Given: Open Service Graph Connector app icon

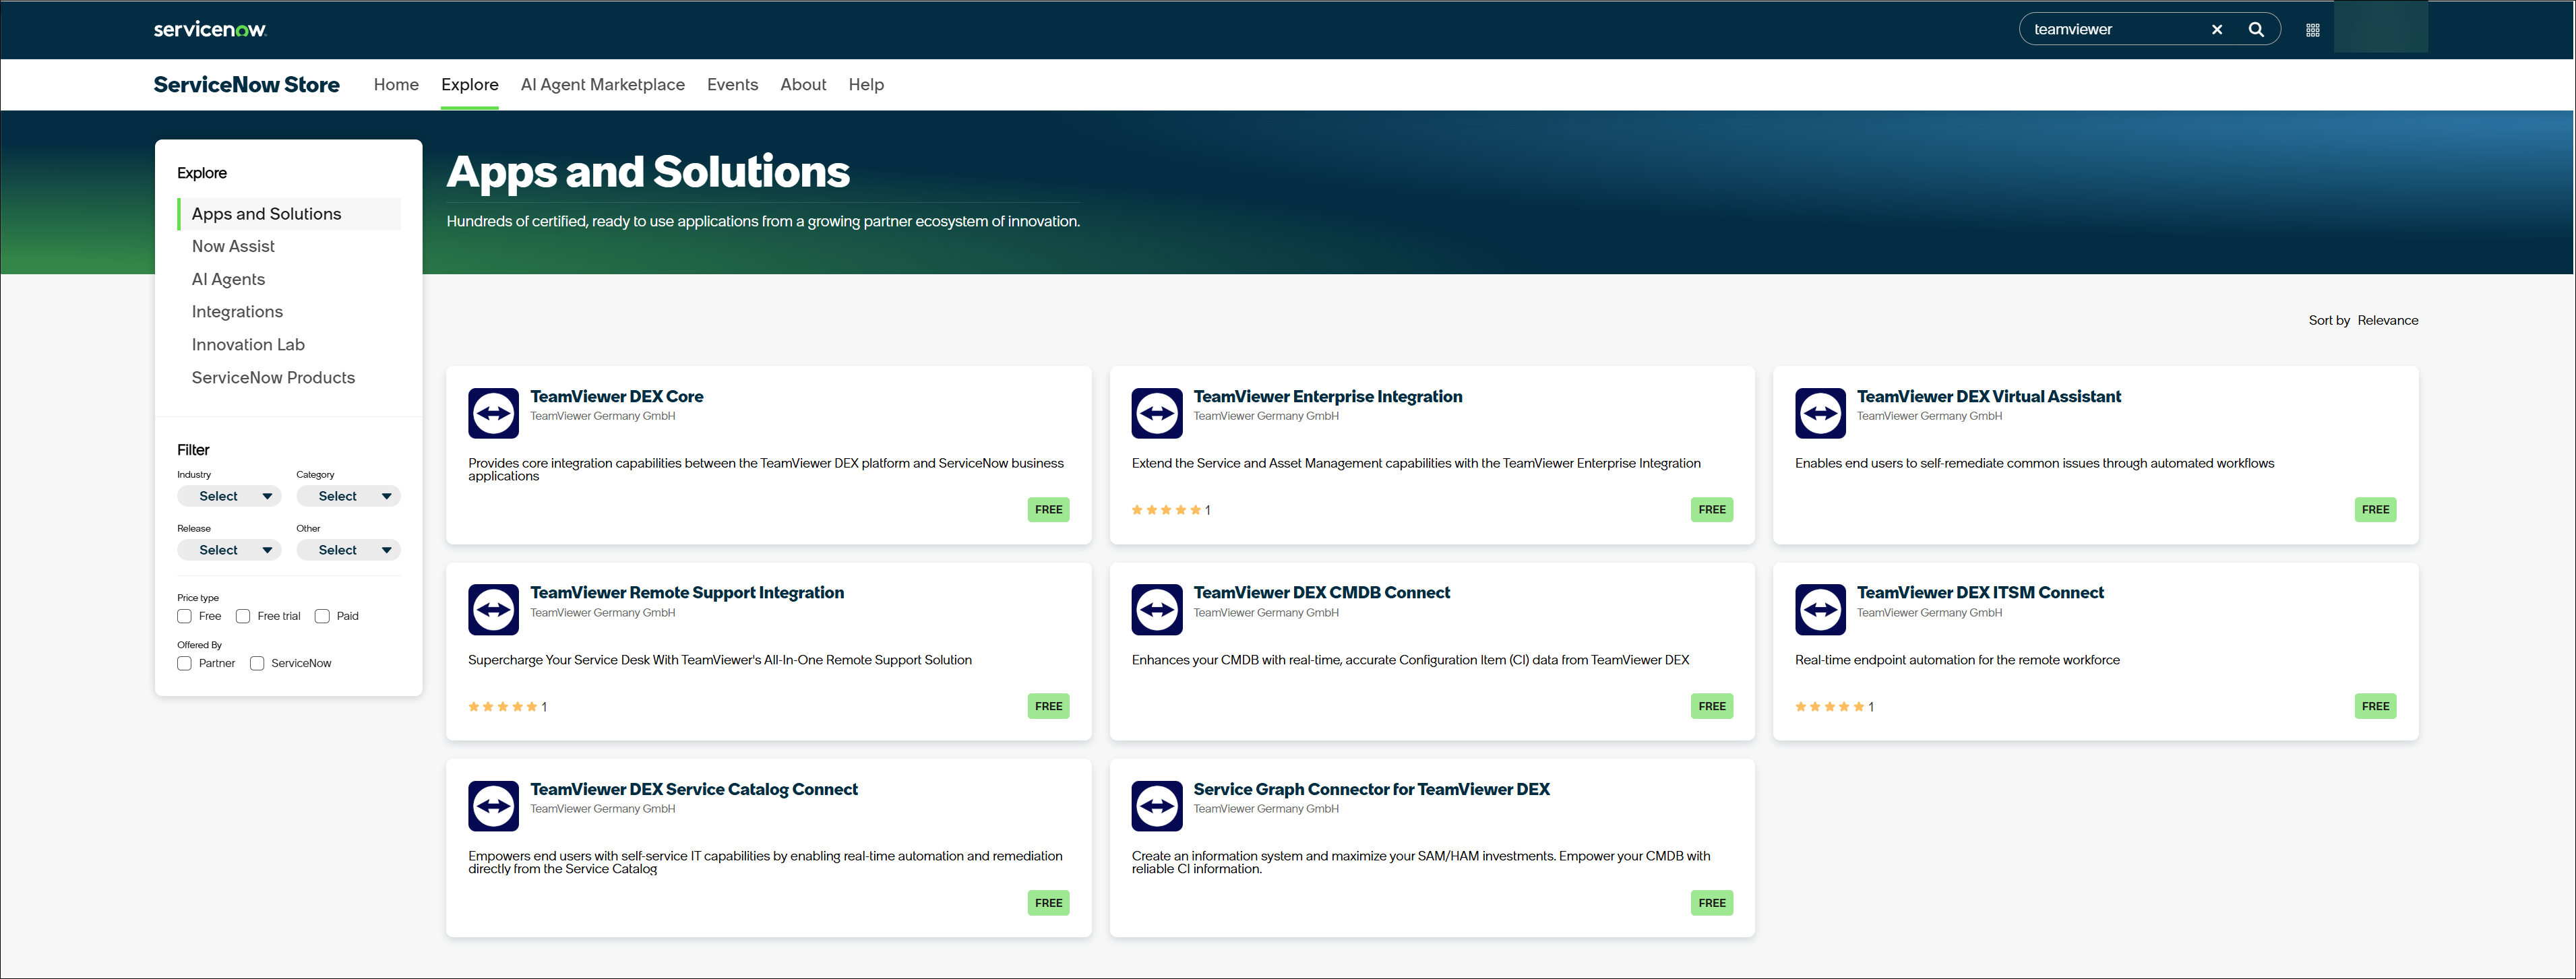Looking at the screenshot, I should coord(1157,806).
